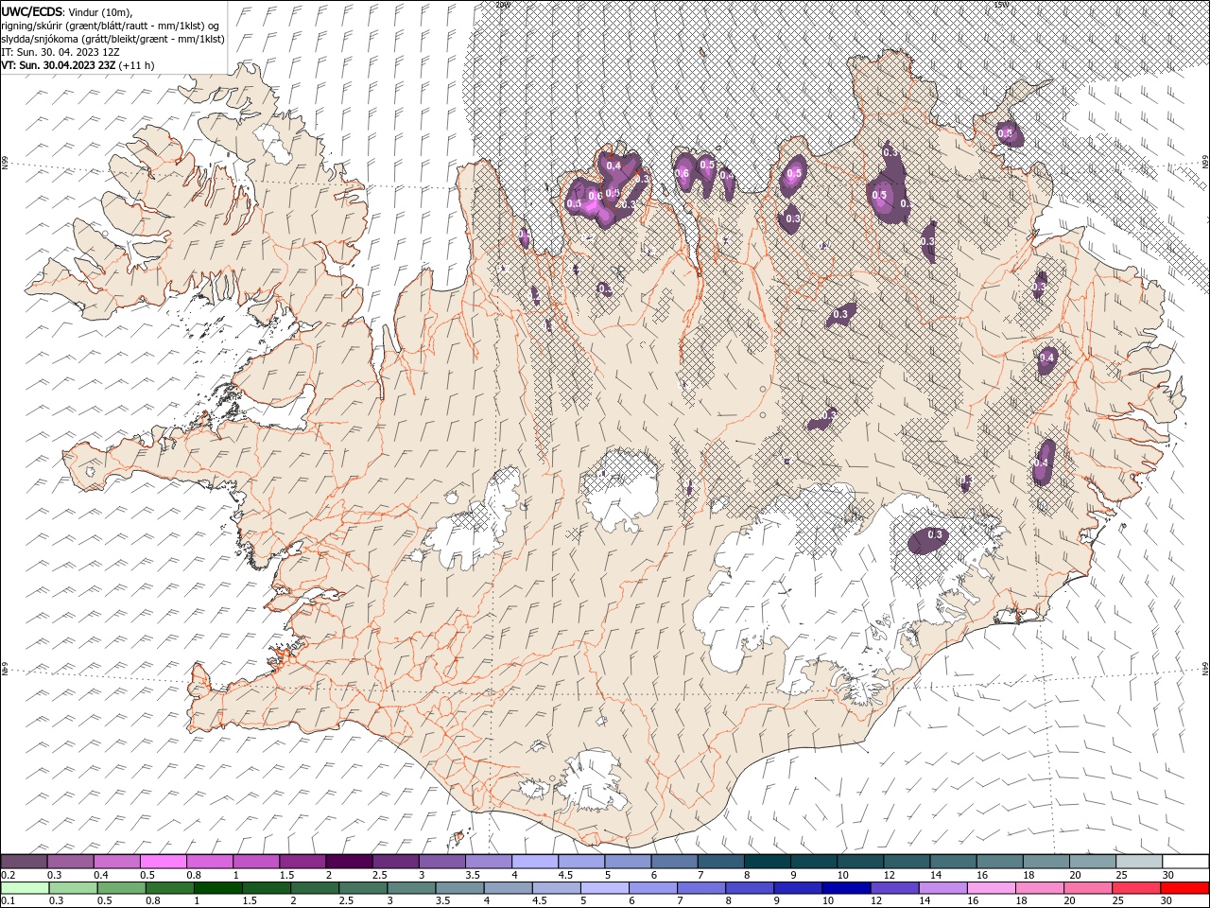This screenshot has width=1210, height=908.
Task: Click the N64 latitude label on left edge
Action: [x=5, y=670]
